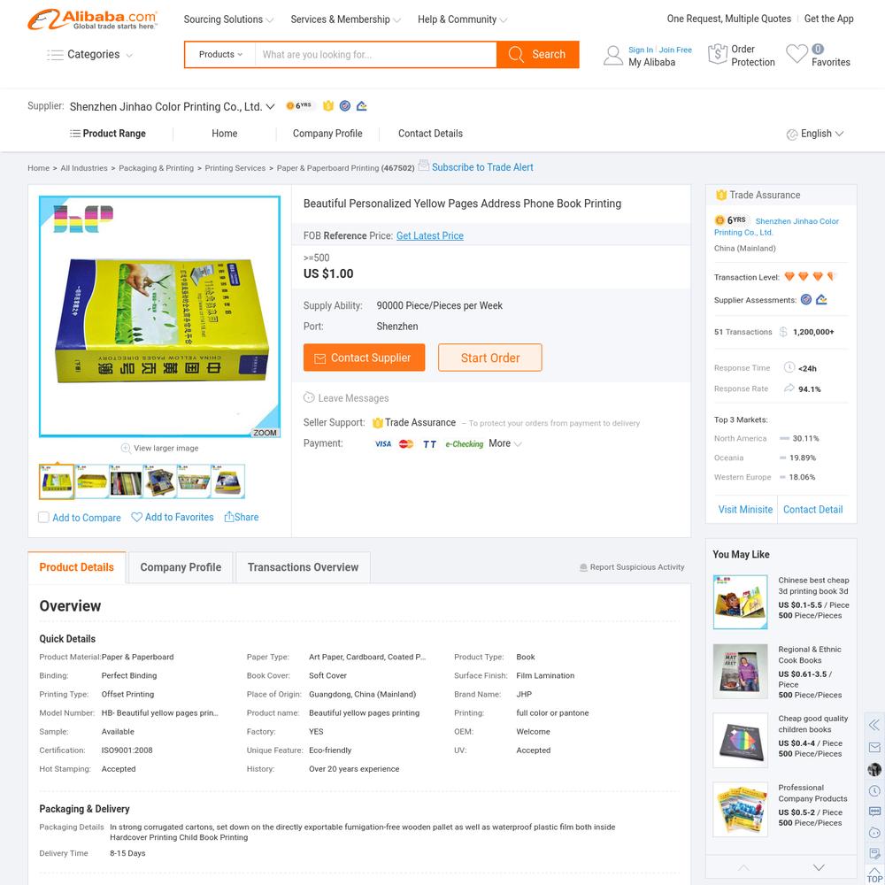
Task: Click the View larger image magnifier icon
Action: click(x=126, y=448)
